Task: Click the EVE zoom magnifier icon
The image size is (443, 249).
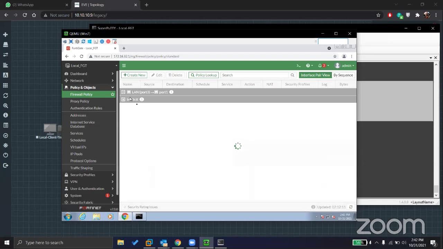Action: (x=6, y=106)
